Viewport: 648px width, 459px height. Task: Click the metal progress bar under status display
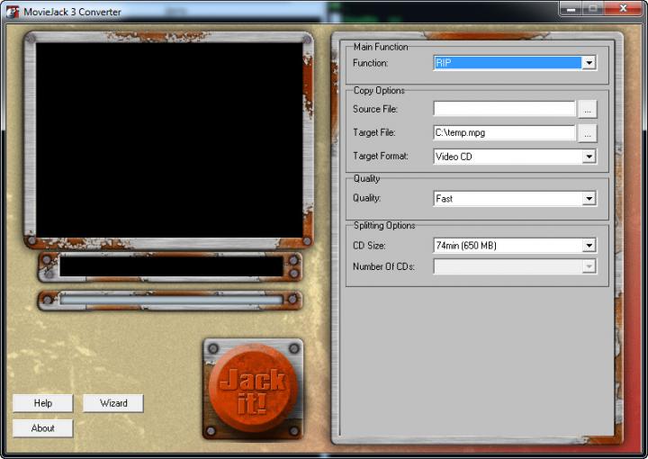click(171, 300)
